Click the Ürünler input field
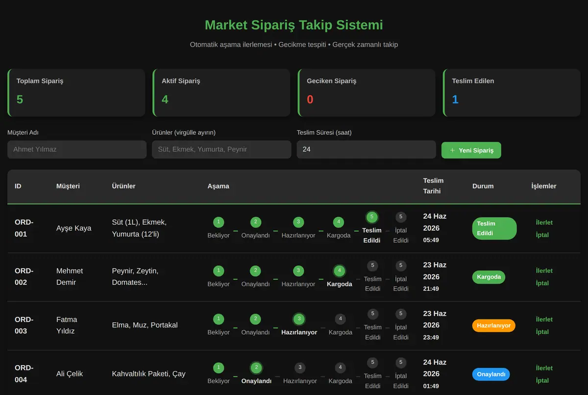This screenshot has height=395, width=588. (221, 149)
